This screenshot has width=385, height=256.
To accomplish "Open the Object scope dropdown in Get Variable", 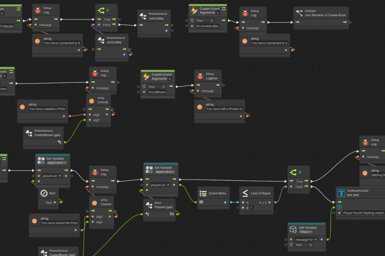I will pyautogui.click(x=306, y=232).
